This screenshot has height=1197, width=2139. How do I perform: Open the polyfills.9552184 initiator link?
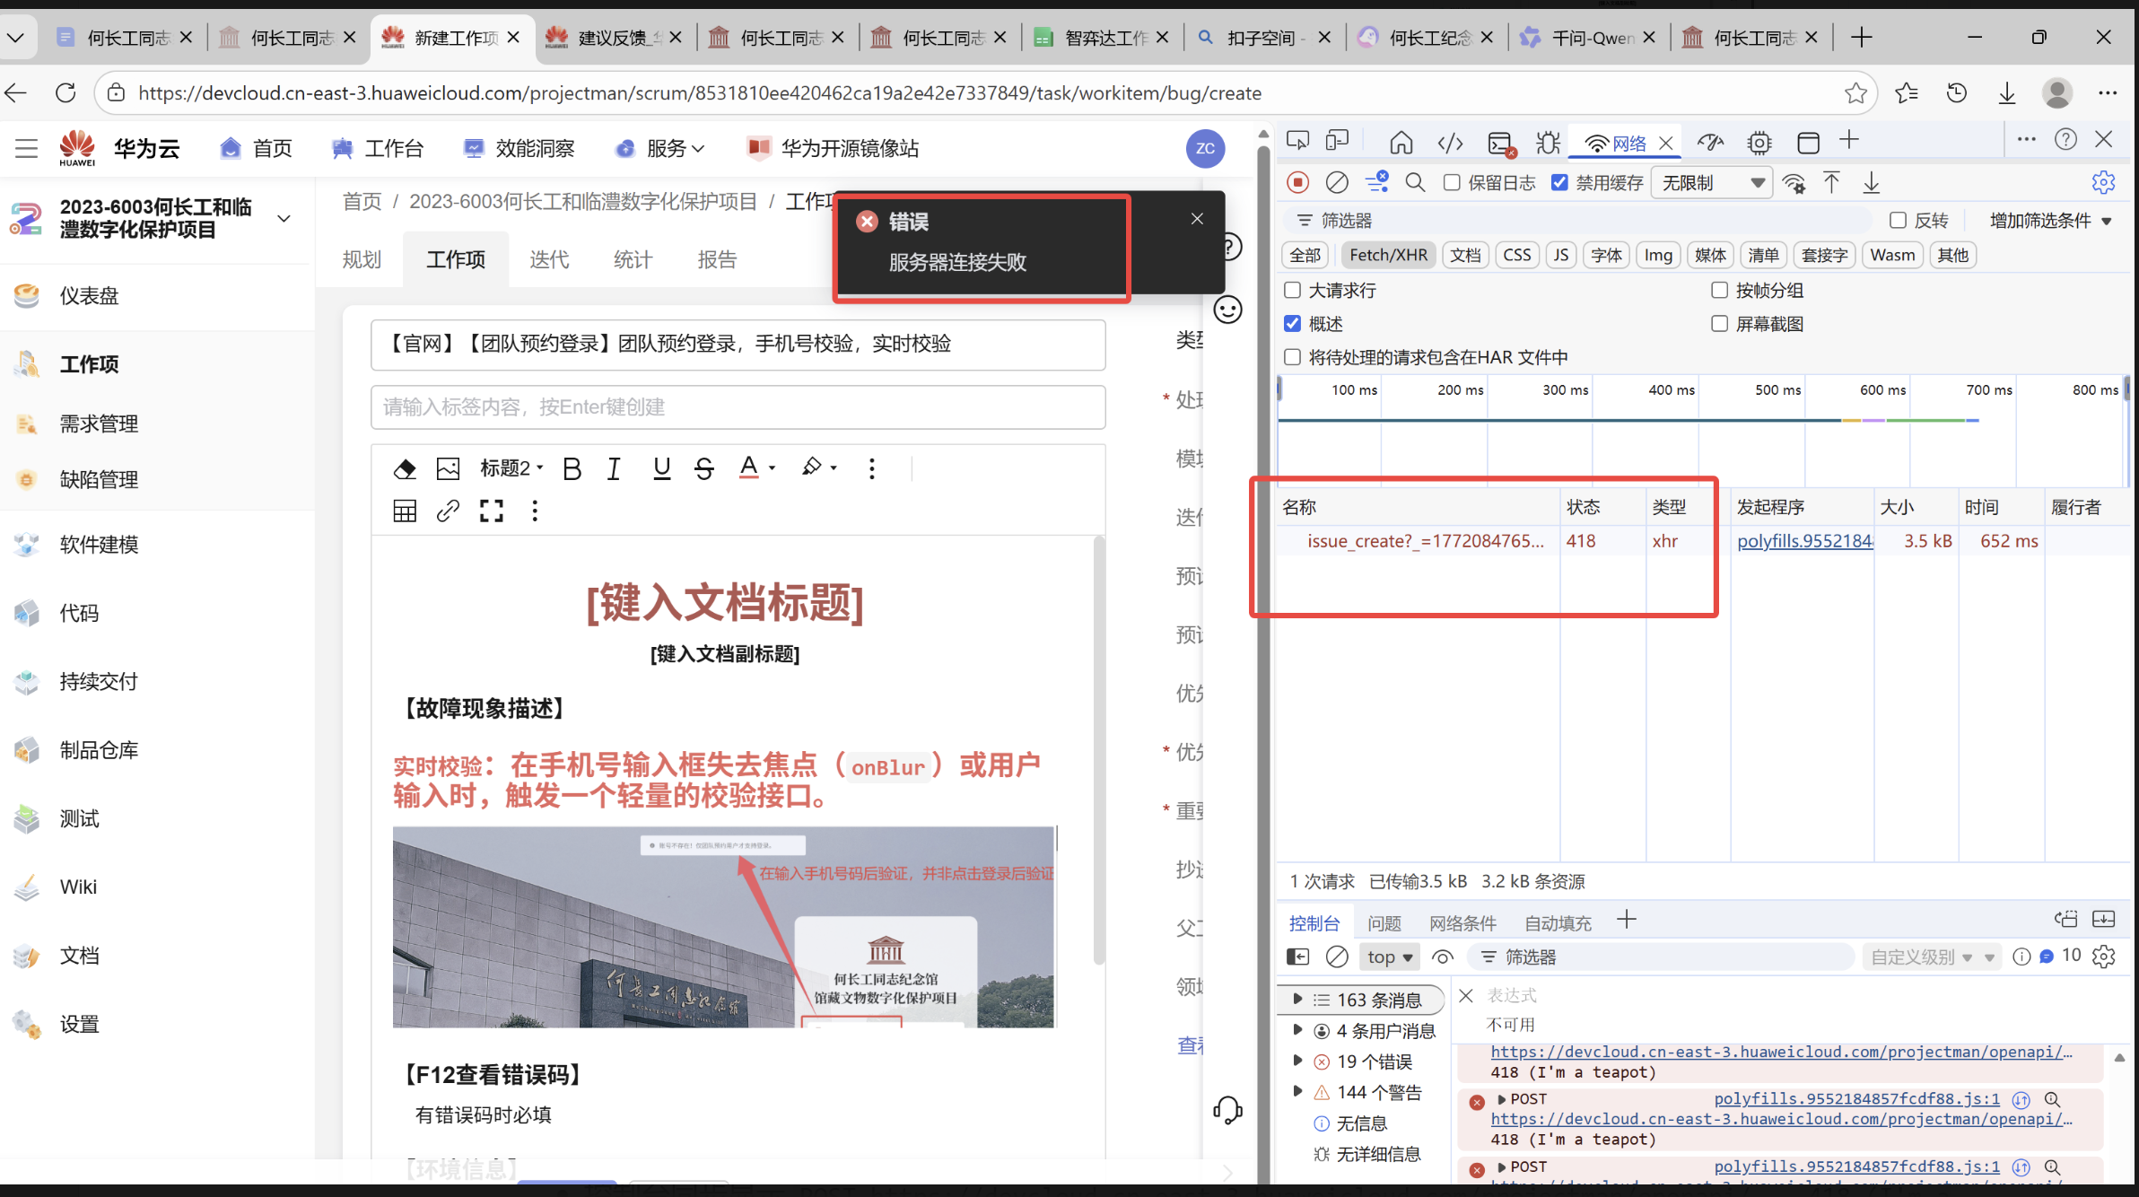point(1804,541)
